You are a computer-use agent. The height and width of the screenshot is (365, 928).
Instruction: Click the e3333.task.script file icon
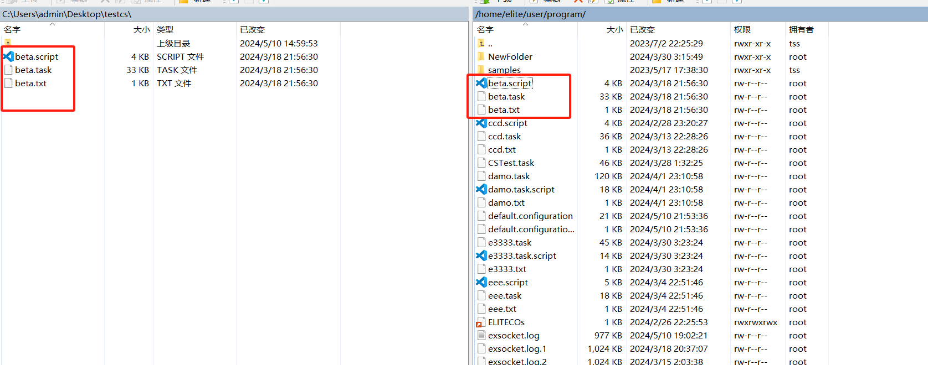481,256
